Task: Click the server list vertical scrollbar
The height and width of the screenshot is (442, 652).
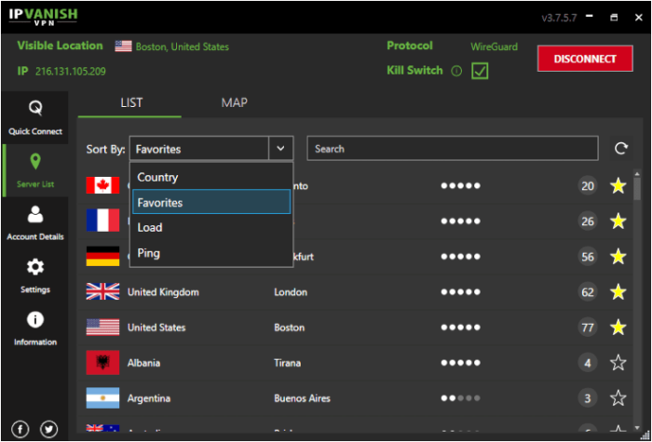Action: pyautogui.click(x=637, y=189)
